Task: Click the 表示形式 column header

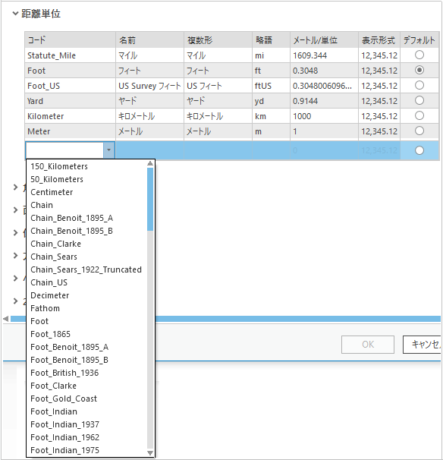Action: 379,40
